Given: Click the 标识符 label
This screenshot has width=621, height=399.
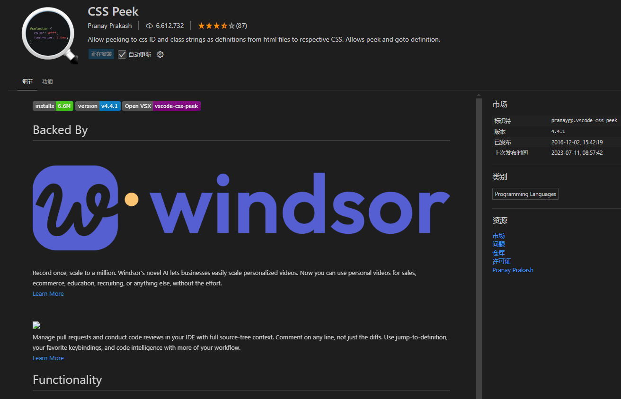Looking at the screenshot, I should 503,121.
